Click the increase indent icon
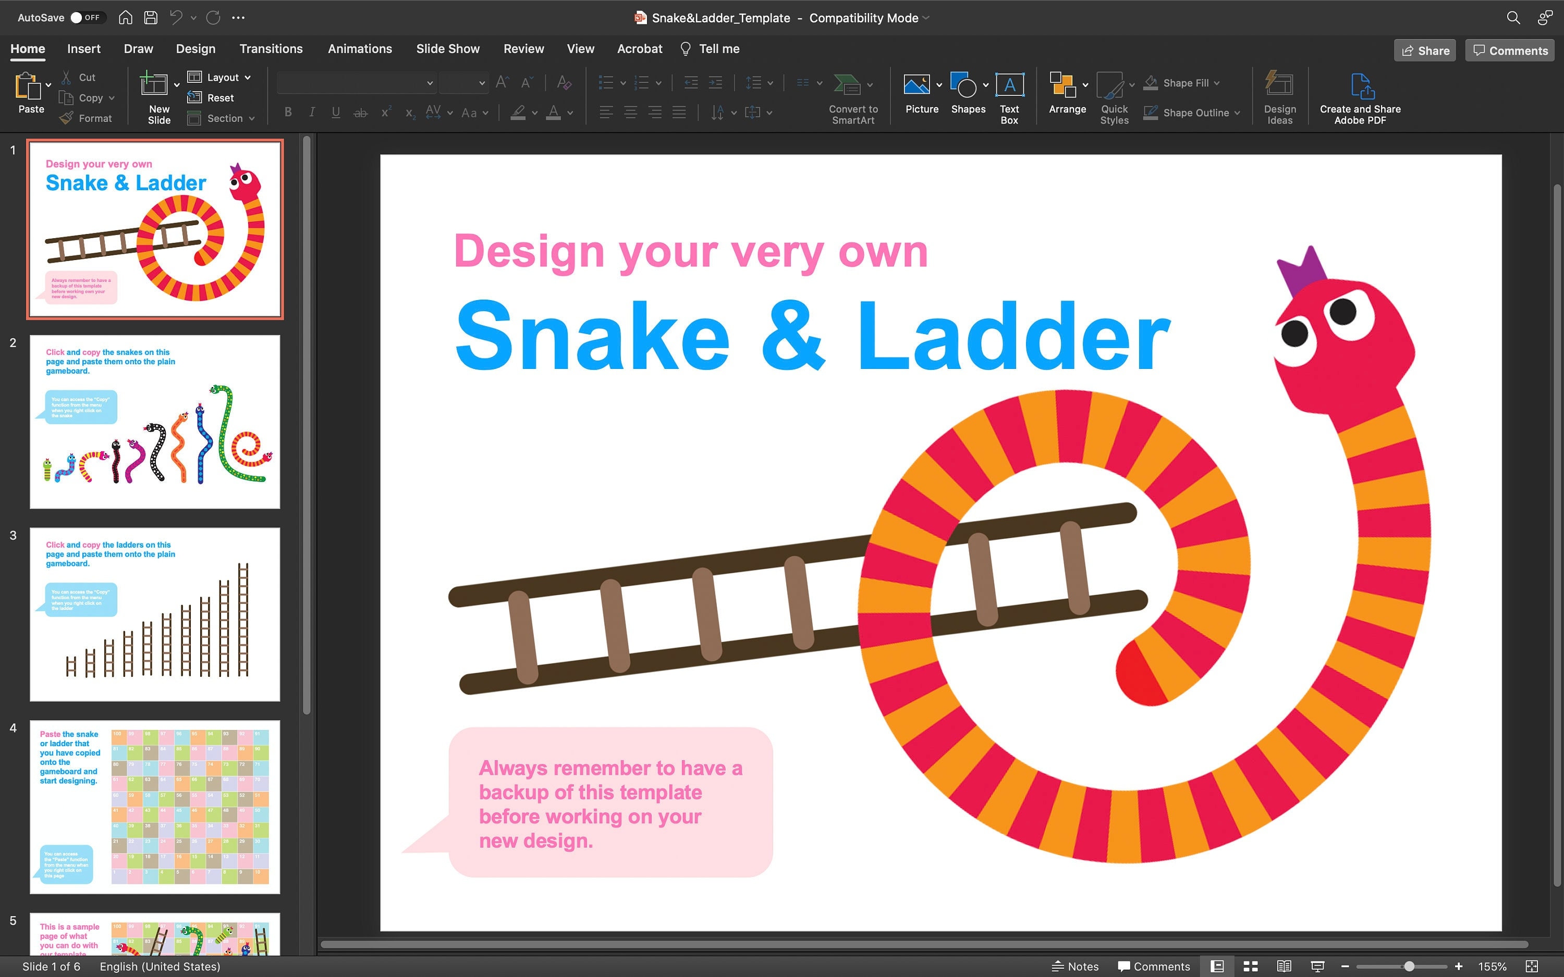 click(x=715, y=83)
